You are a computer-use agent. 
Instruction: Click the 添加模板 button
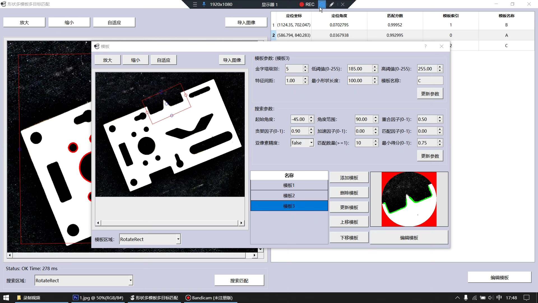pos(349,178)
